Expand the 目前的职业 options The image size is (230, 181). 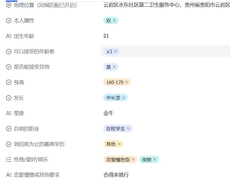click(x=174, y=129)
